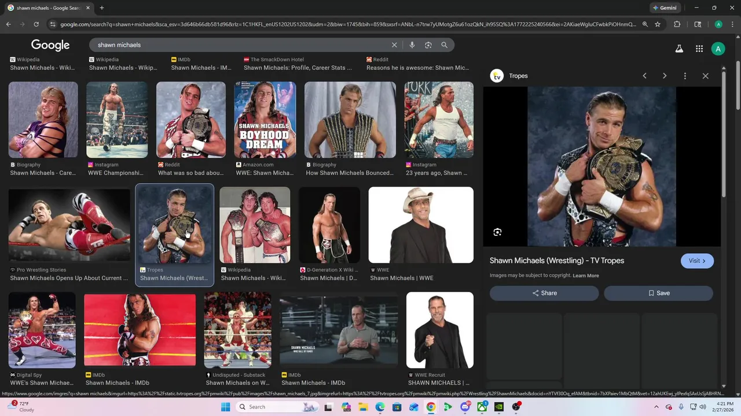The image size is (741, 416).
Task: Go to previous image in preview panel
Action: click(x=644, y=76)
